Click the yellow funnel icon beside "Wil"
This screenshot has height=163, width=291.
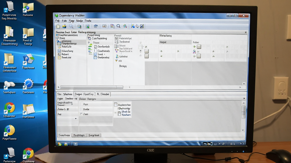116,61
